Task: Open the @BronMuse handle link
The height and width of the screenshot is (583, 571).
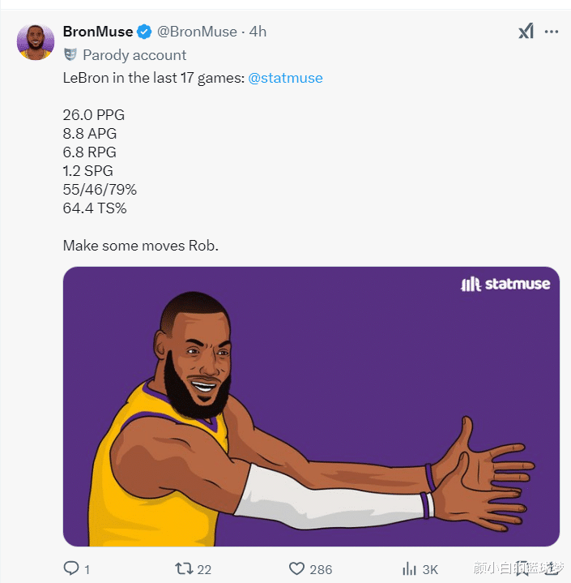Action: point(198,32)
